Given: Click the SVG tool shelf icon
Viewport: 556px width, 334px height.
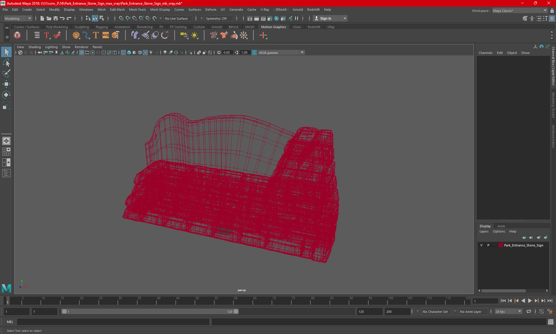Looking at the screenshot, I should point(106,35).
